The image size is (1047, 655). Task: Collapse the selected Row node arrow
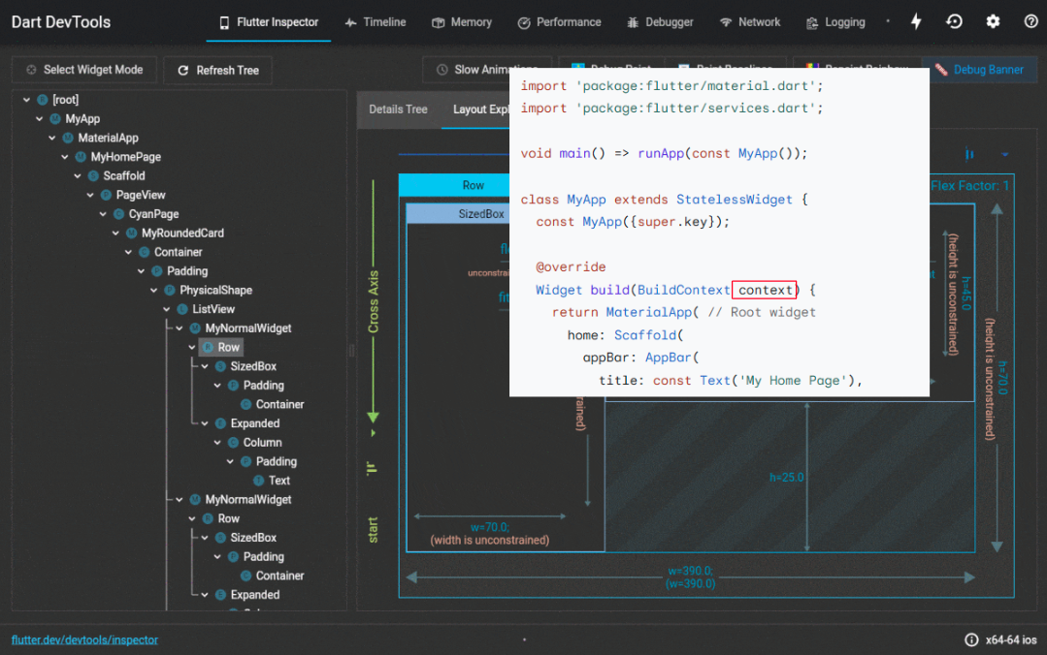tap(192, 348)
